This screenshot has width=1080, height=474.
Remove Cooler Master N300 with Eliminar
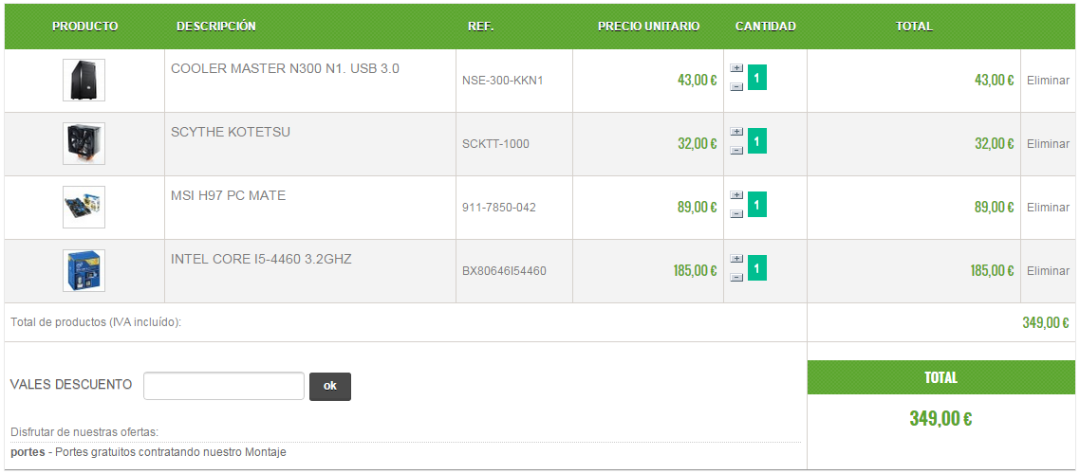(x=1048, y=80)
